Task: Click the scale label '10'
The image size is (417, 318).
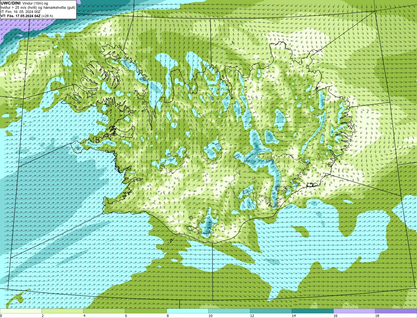Action: (210, 316)
